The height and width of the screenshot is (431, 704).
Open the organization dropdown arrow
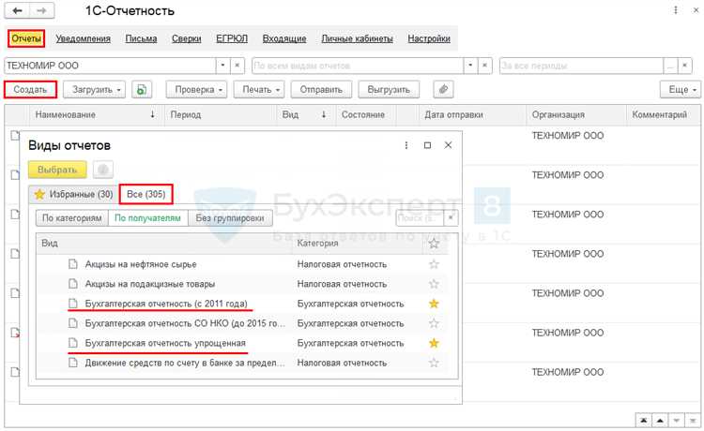coord(222,66)
